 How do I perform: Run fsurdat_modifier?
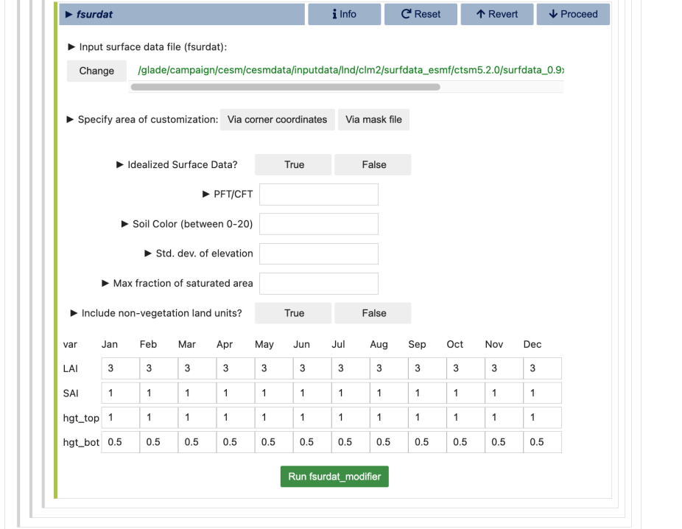click(x=334, y=477)
